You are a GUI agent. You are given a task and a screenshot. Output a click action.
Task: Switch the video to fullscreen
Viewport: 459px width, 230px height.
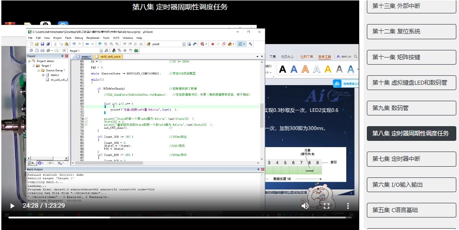click(327, 206)
